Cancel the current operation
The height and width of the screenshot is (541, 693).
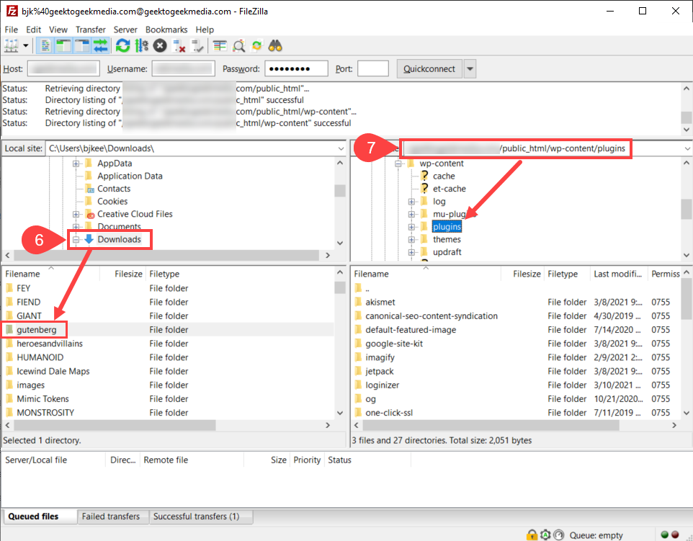click(x=158, y=45)
